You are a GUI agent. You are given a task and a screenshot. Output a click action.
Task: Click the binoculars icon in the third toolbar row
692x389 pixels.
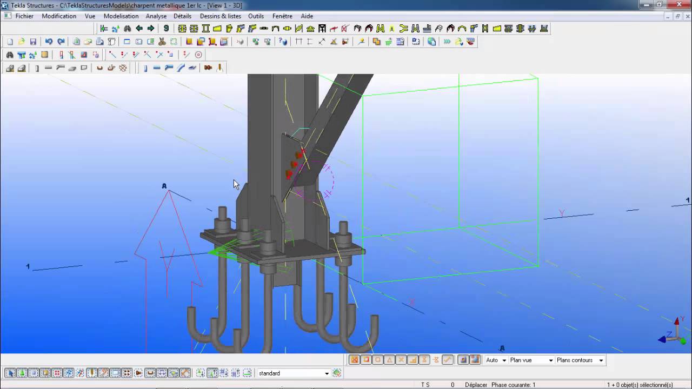point(10,55)
